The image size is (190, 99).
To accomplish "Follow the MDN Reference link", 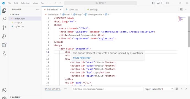I will coord(82,58).
